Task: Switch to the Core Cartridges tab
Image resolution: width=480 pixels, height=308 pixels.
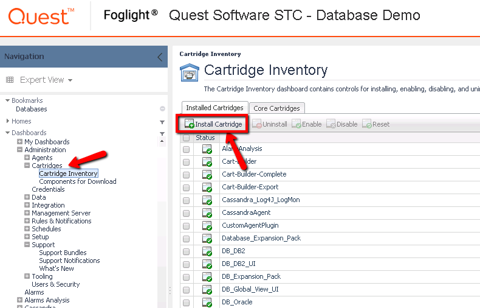Action: coord(276,108)
